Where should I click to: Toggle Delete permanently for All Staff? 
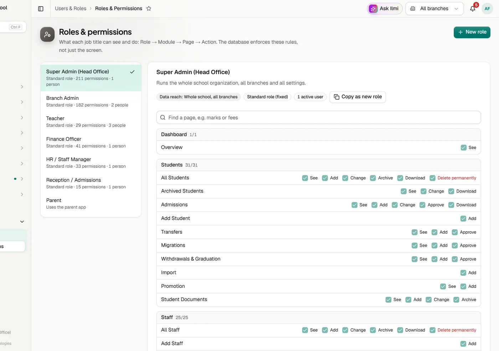432,330
